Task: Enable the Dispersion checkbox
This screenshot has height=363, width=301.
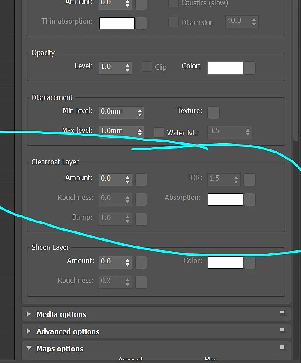Action: (174, 22)
